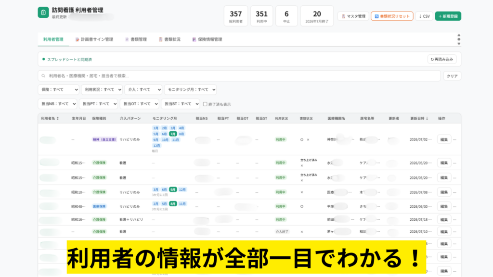493x277 pixels.
Task: Click the search magnifier icon
Action: pos(43,76)
